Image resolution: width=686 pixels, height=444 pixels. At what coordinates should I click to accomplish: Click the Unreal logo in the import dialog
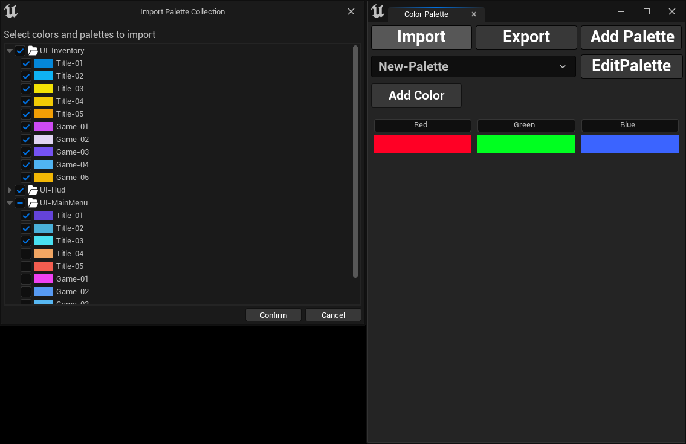tap(10, 11)
